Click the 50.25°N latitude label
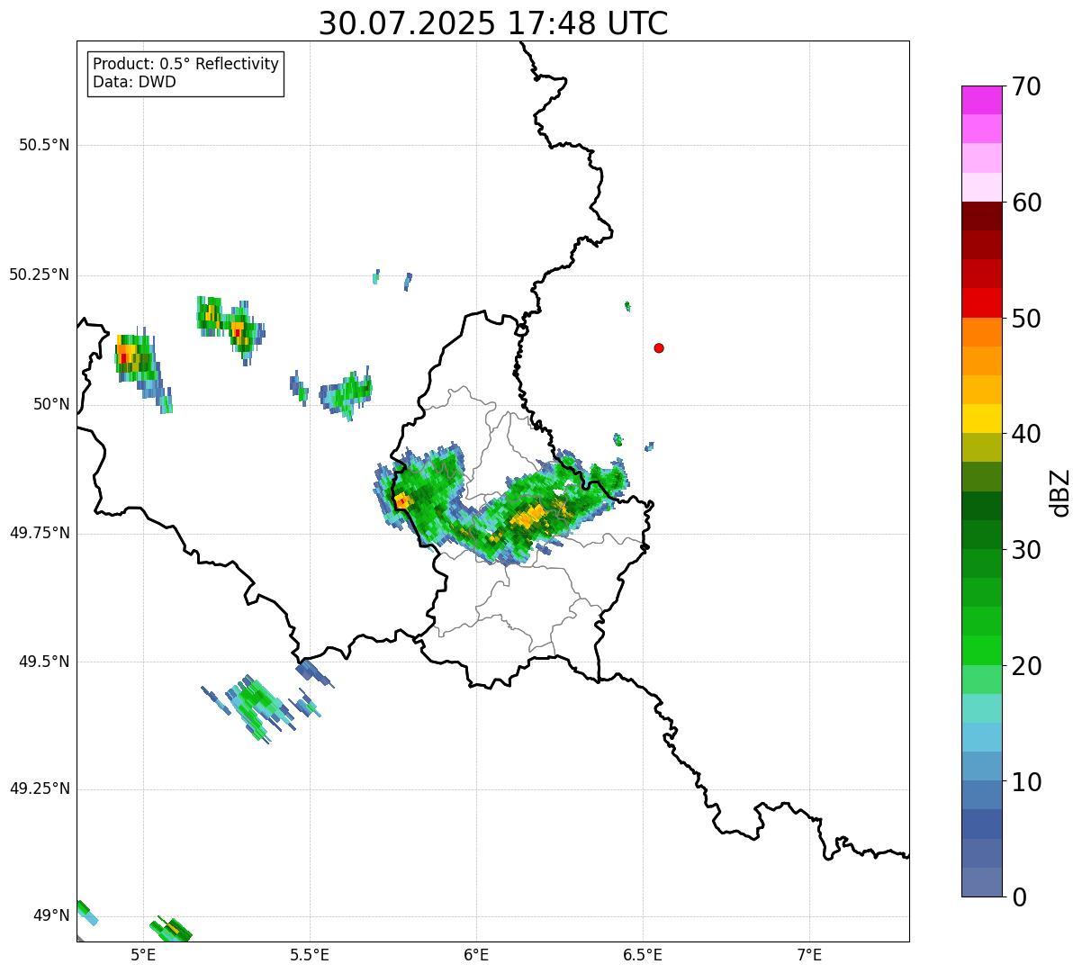 (x=39, y=275)
